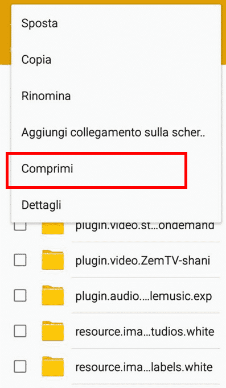Viewport: 226px width, 388px height.
Task: Check the plugin.video.ZemTV-shani checkbox
Action: (x=20, y=260)
